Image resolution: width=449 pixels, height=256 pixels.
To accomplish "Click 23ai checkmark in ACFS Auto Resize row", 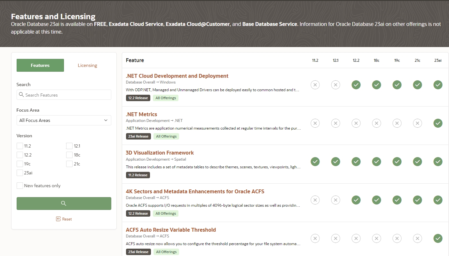I will coord(438,238).
